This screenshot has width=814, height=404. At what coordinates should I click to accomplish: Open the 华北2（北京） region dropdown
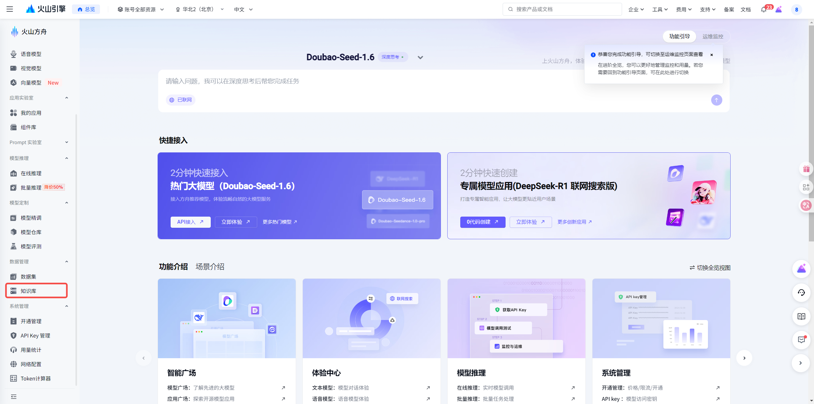click(200, 10)
